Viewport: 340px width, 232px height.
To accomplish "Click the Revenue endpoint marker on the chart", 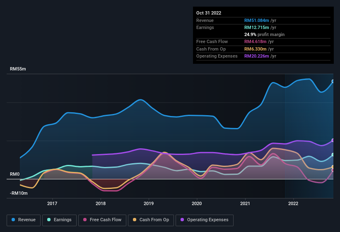I will [x=333, y=81].
